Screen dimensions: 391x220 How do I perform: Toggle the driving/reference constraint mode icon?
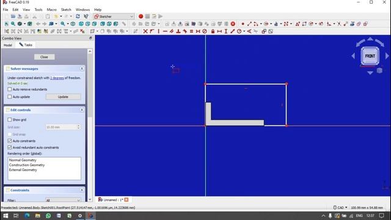pyautogui.click(x=264, y=31)
